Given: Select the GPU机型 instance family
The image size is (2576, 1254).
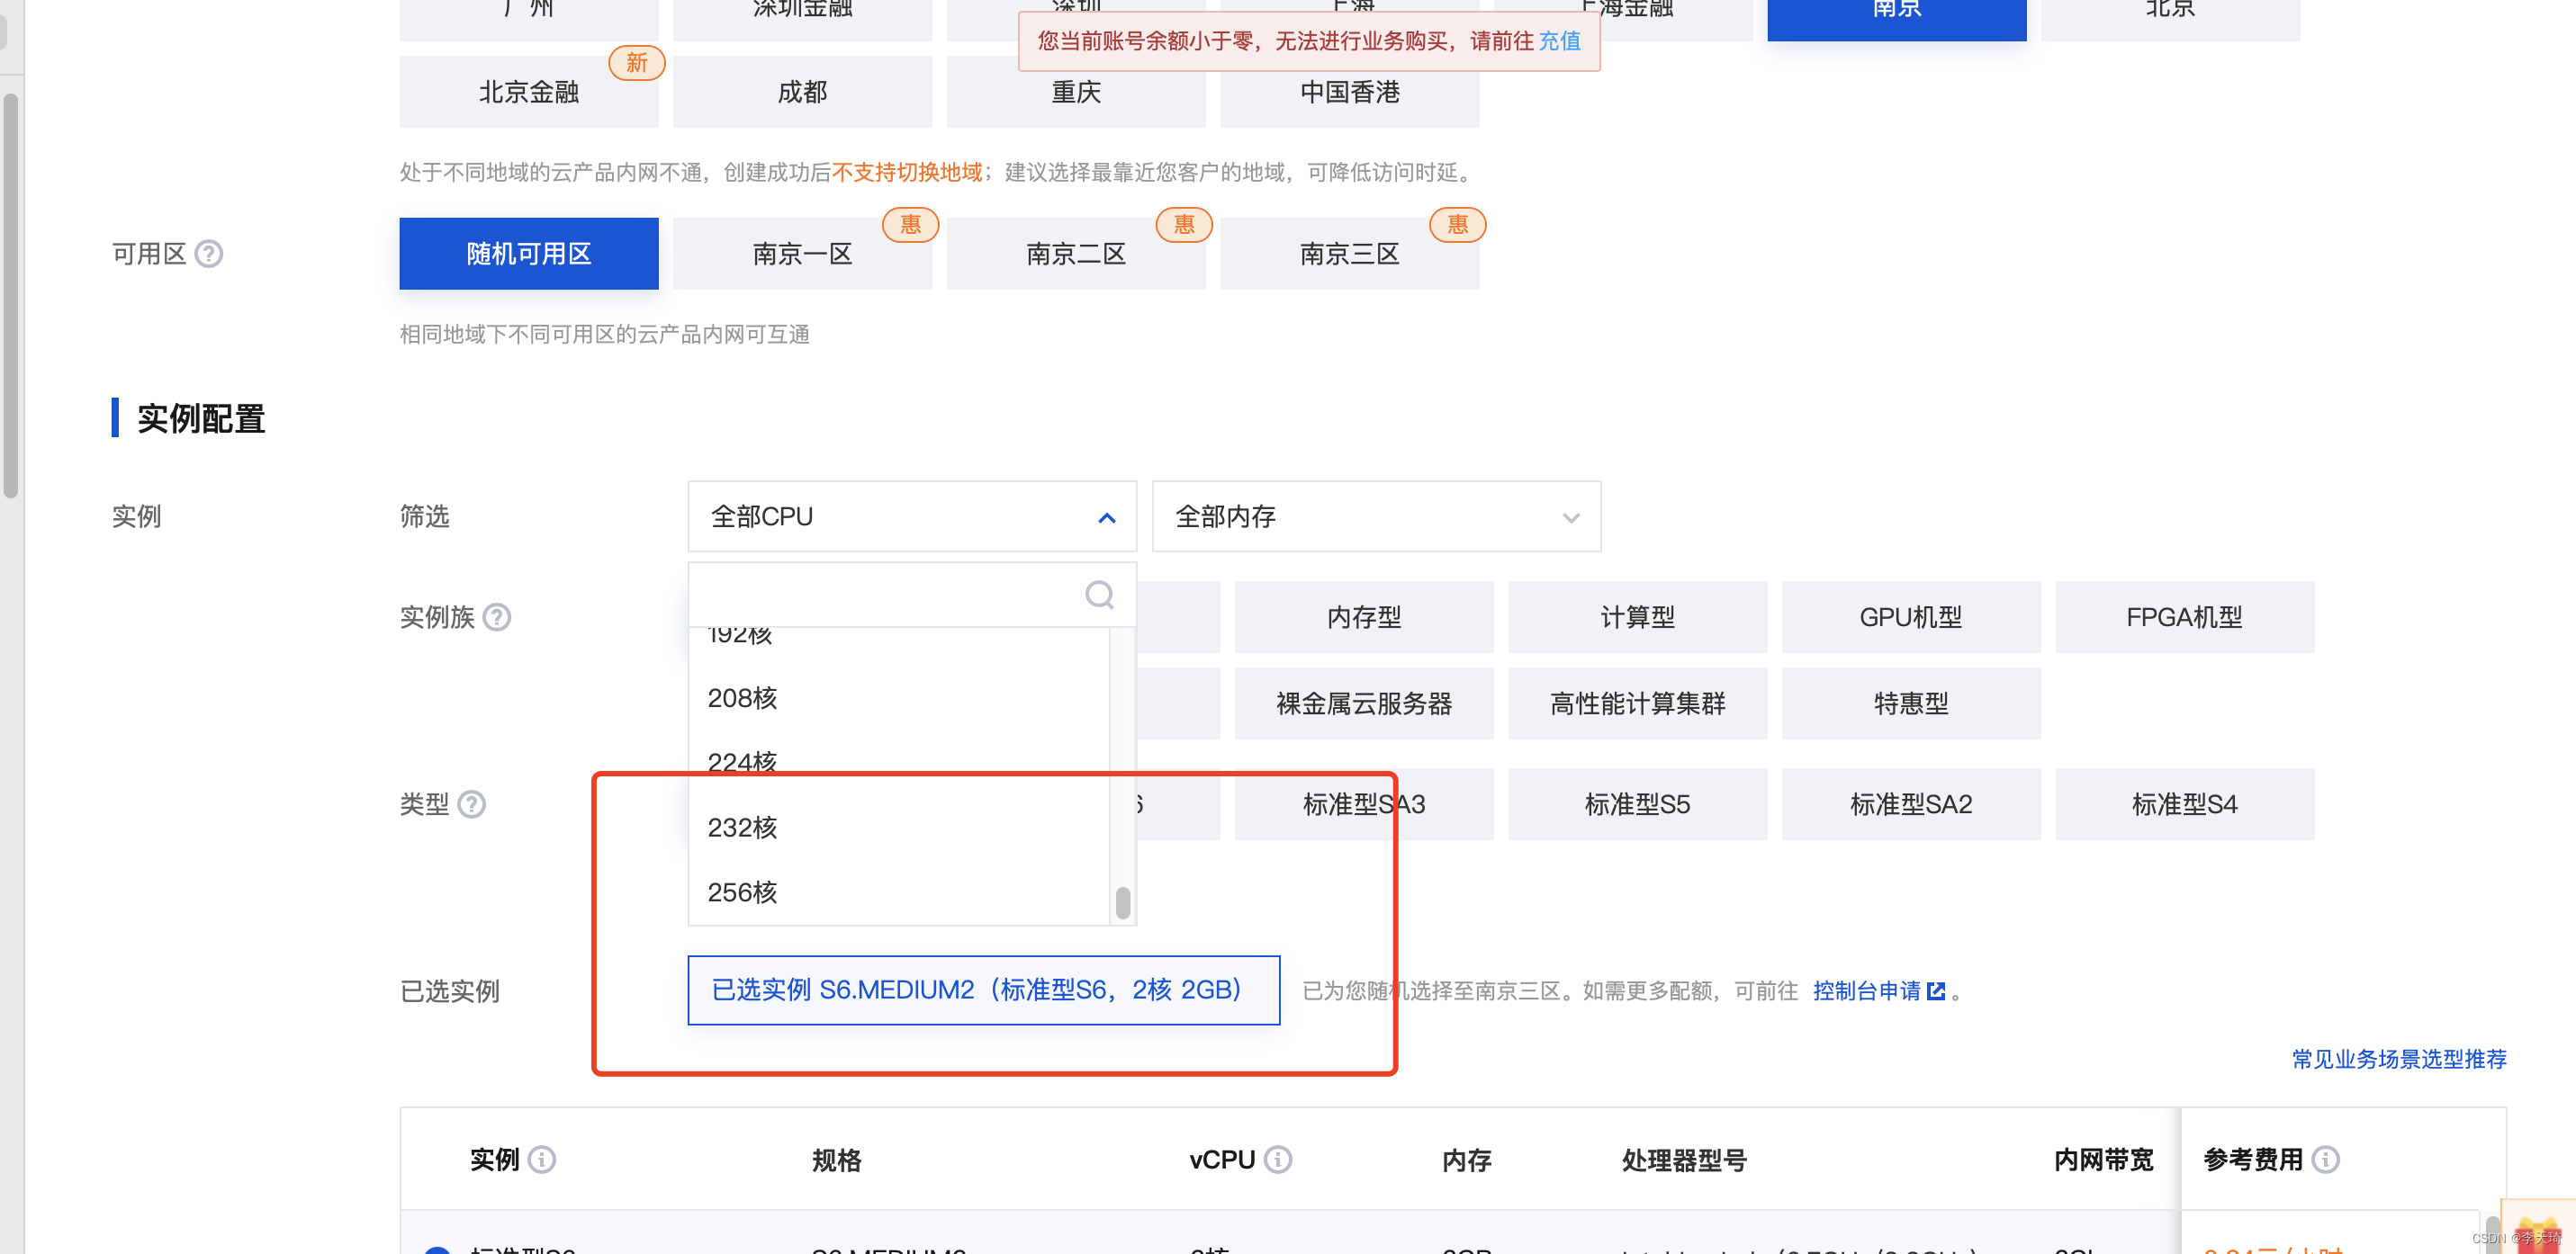Looking at the screenshot, I should 1911,617.
